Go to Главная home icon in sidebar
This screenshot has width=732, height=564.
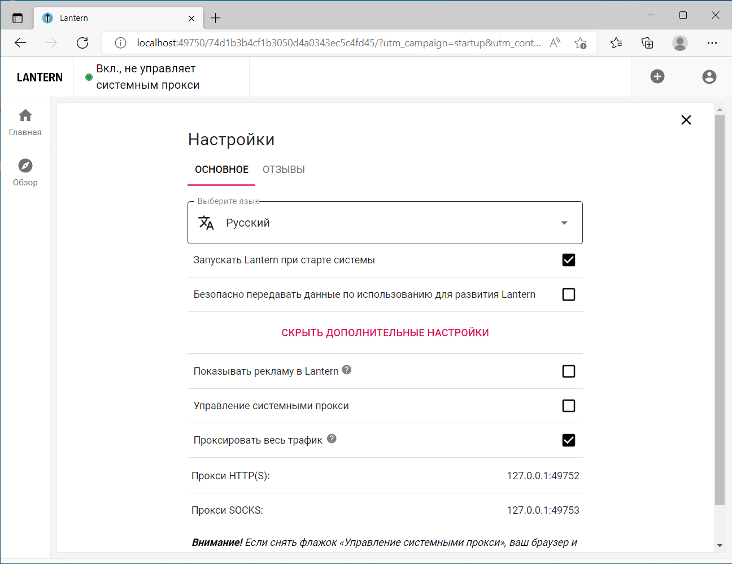(x=25, y=115)
